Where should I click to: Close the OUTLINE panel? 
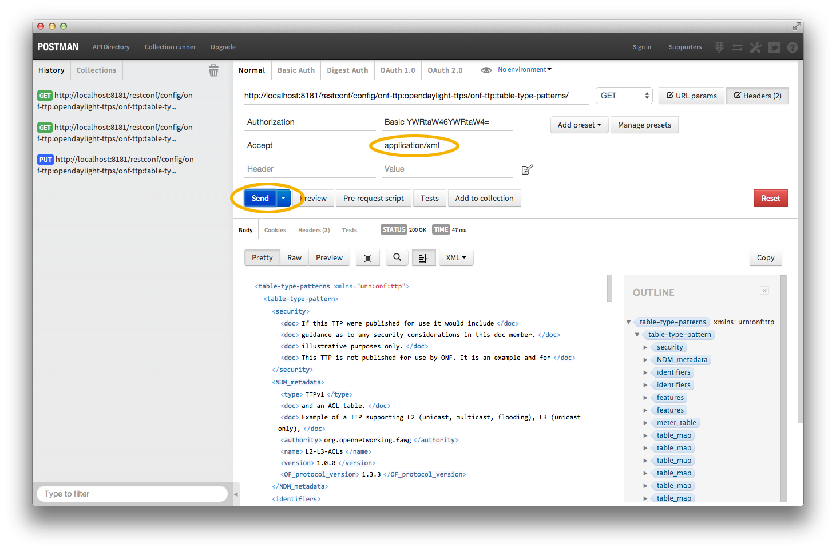pyautogui.click(x=764, y=291)
